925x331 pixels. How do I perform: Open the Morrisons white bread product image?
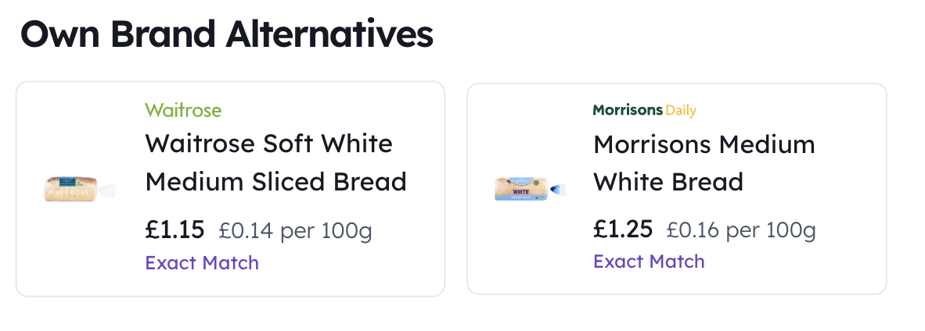click(529, 188)
